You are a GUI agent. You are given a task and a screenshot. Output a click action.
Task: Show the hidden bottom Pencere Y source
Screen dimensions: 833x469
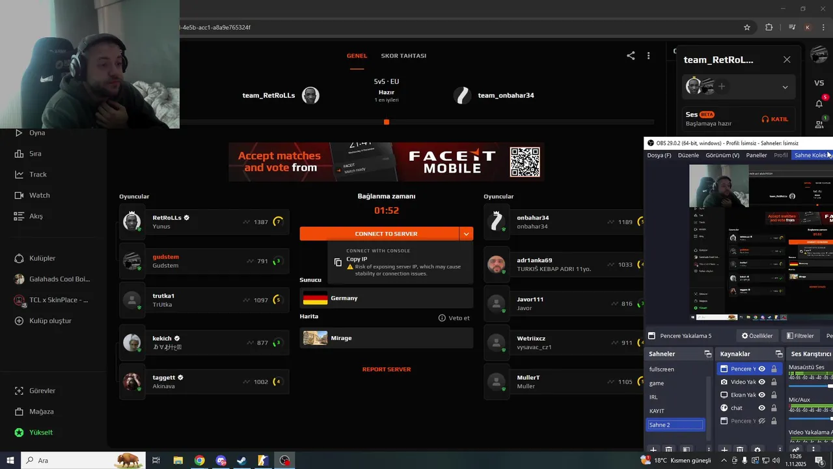(761, 421)
